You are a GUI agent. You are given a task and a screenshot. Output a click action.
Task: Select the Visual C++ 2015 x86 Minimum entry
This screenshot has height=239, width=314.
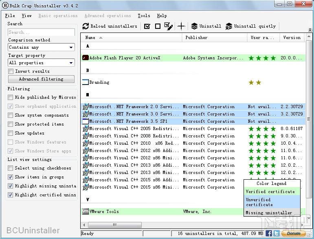[134, 187]
